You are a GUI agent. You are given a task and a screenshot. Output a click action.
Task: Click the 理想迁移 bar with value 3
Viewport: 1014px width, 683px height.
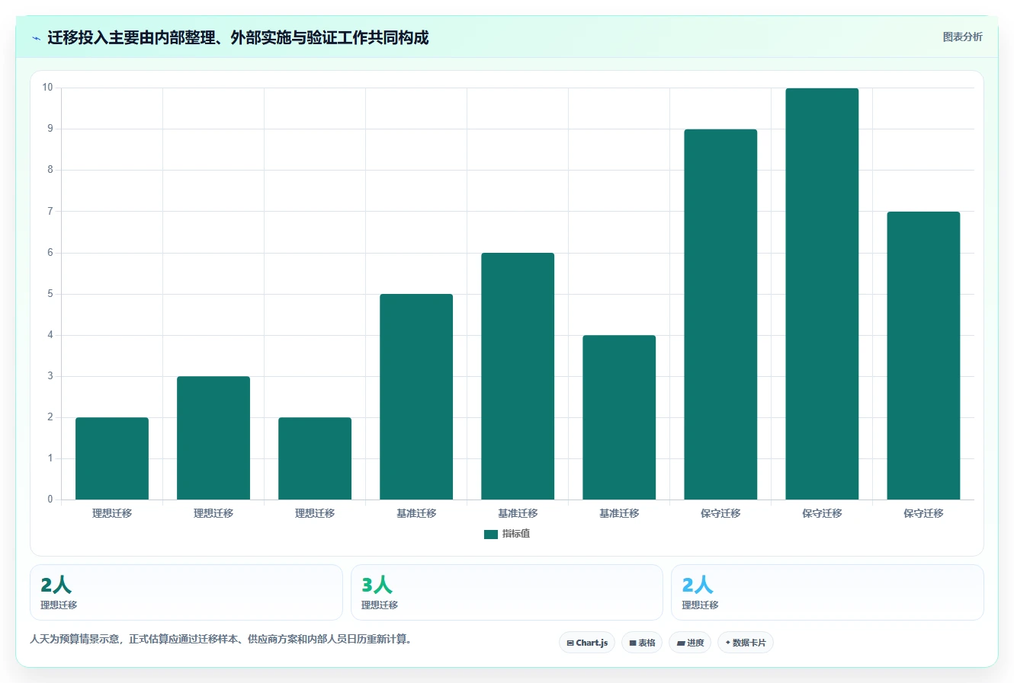coord(213,438)
